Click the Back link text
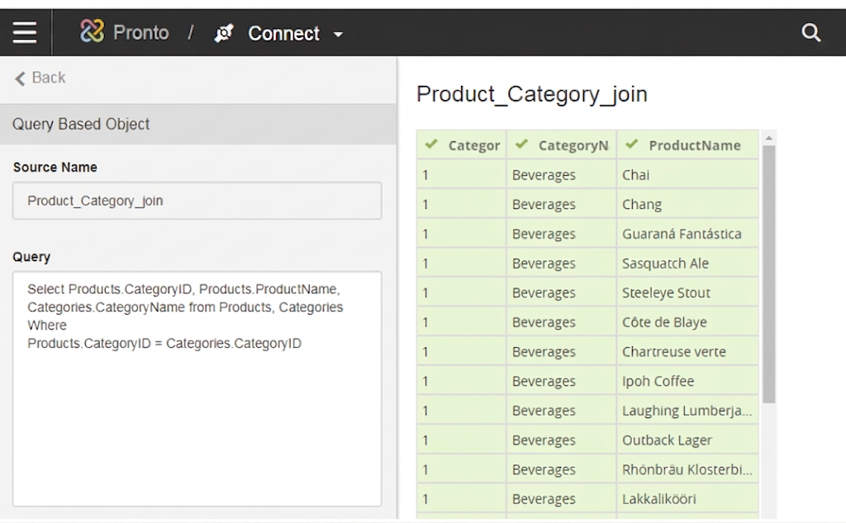The width and height of the screenshot is (846, 523). 49,78
